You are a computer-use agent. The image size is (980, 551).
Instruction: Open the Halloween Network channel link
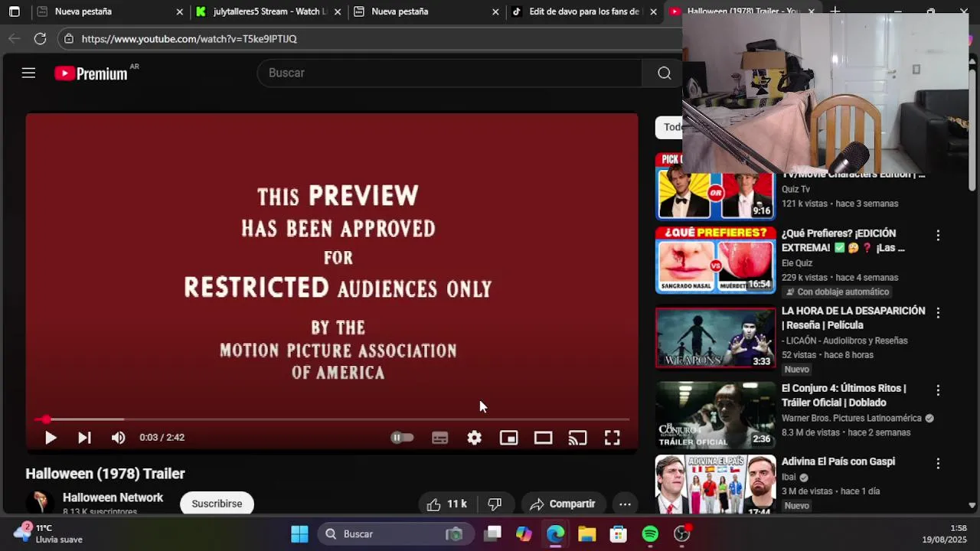pyautogui.click(x=113, y=497)
